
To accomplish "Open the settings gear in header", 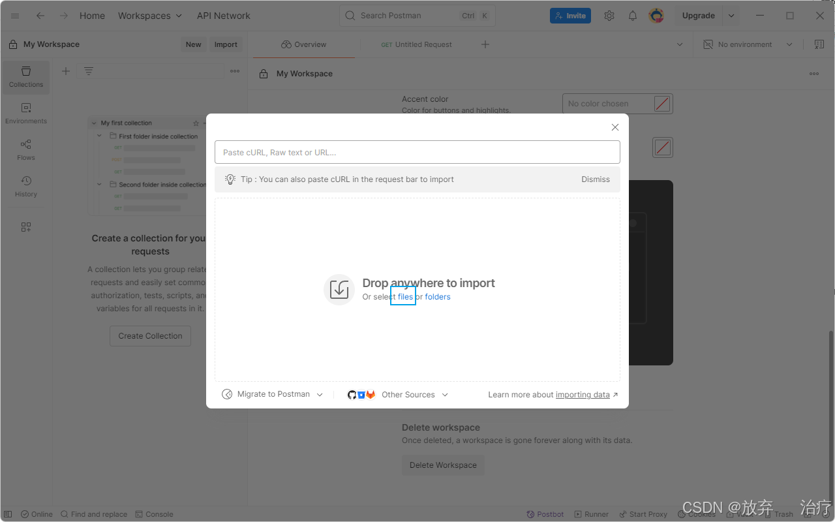I will tap(609, 16).
